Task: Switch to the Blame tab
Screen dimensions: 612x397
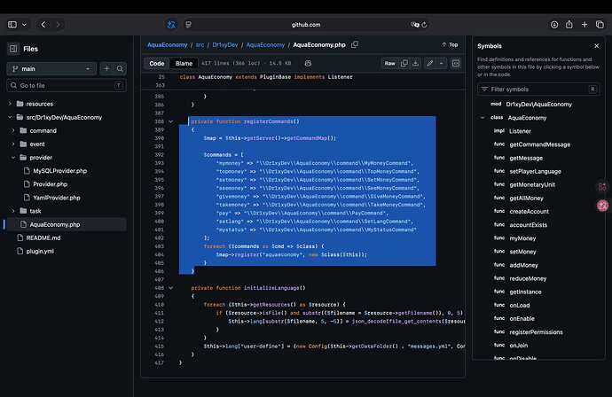Action: 184,63
